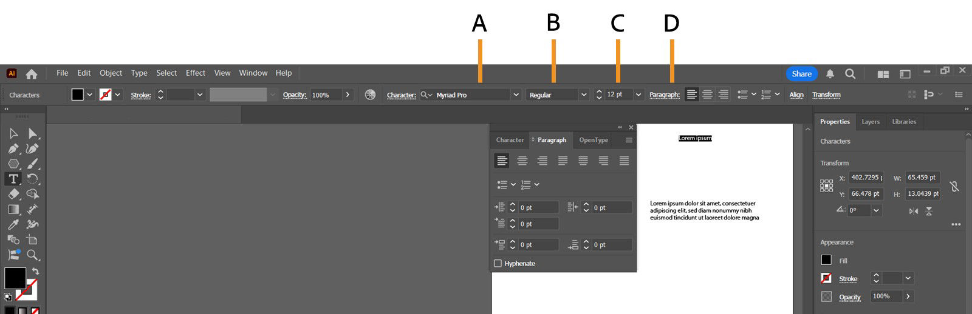Select the Rotate tool
The height and width of the screenshot is (314, 972).
pyautogui.click(x=33, y=179)
